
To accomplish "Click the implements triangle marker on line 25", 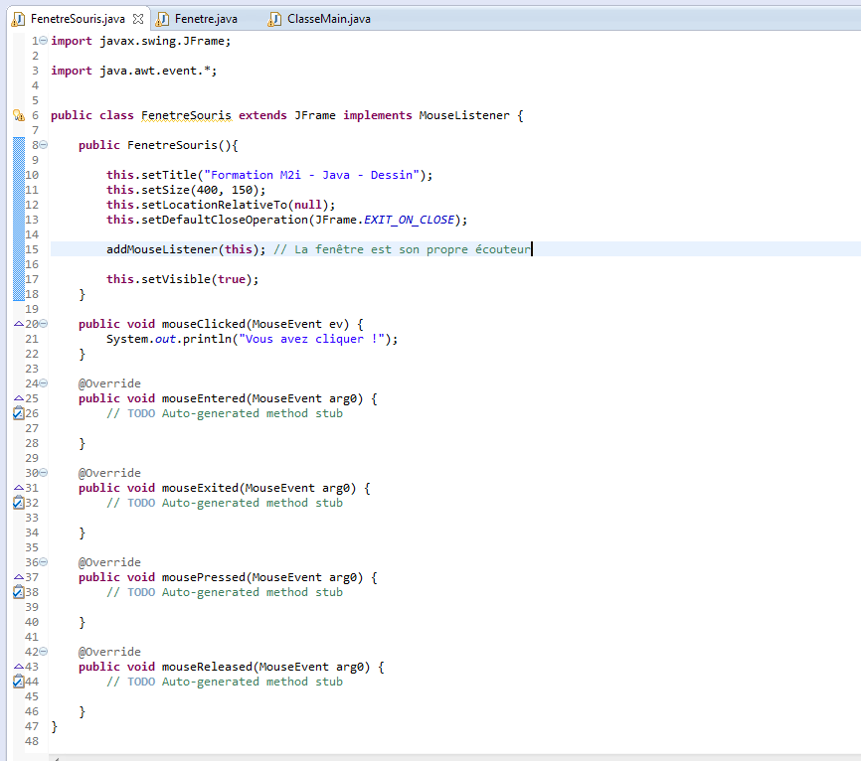I will [x=18, y=398].
